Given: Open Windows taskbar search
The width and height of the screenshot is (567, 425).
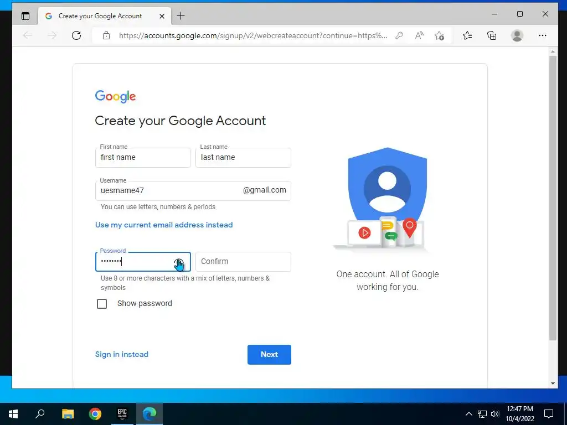Looking at the screenshot, I should tap(40, 414).
